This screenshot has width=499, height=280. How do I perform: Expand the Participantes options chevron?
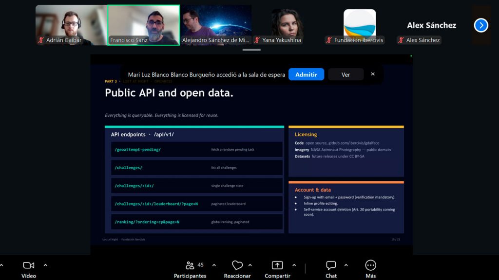[214, 265]
